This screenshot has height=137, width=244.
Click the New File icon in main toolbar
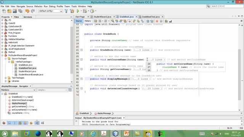[x=4, y=11]
